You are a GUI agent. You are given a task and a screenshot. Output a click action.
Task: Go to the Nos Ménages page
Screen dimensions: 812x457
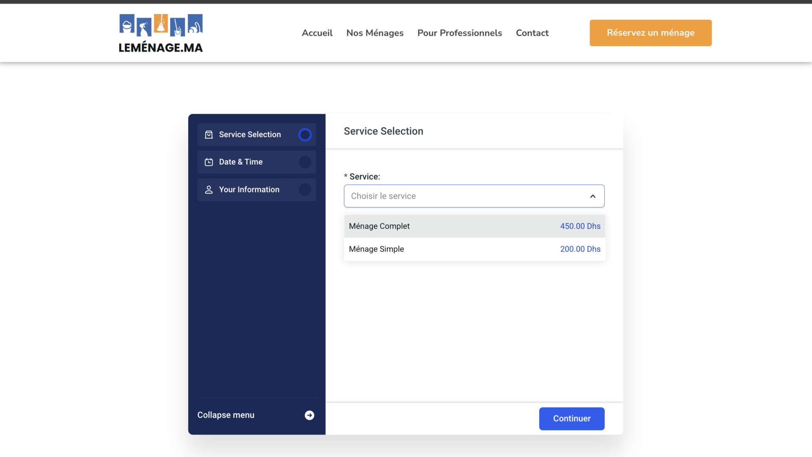[375, 33]
